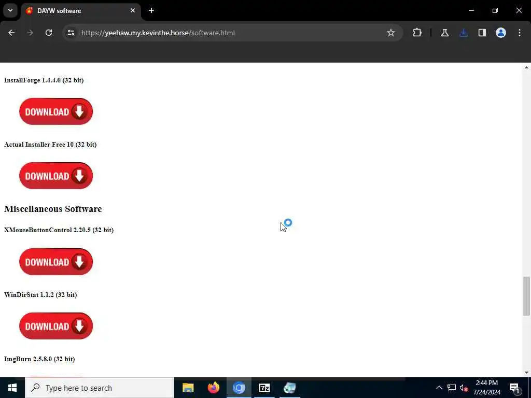
Task: Open File Explorer from the taskbar
Action: pyautogui.click(x=188, y=388)
